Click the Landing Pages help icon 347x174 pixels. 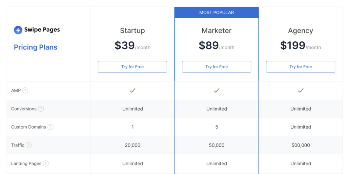(46, 163)
